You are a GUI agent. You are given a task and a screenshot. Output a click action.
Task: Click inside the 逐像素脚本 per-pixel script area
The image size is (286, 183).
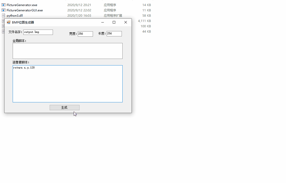tap(67, 83)
